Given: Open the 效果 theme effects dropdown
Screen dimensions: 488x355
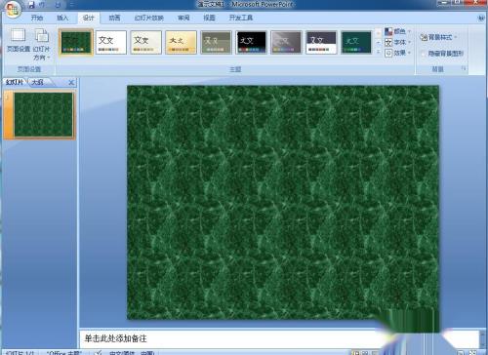Looking at the screenshot, I should pos(398,53).
